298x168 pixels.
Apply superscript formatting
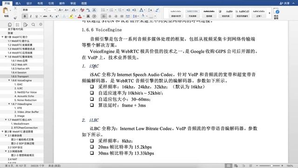click(x=57, y=16)
